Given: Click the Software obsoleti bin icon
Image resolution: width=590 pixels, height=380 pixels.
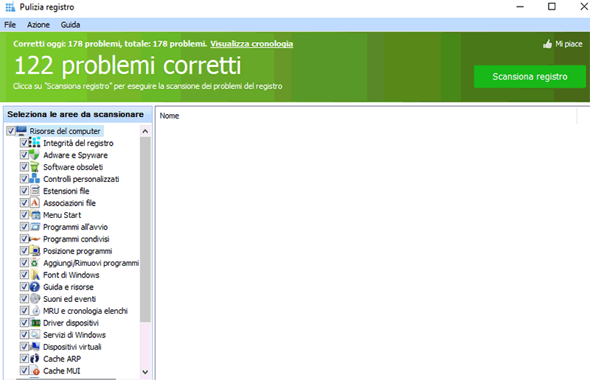Looking at the screenshot, I should click(35, 167).
